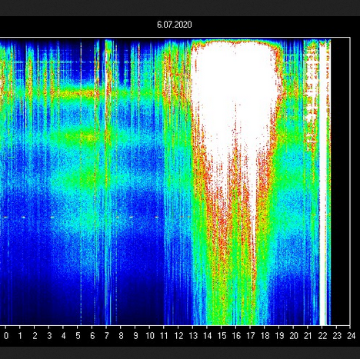Click hour 13 on the time axis

pyautogui.click(x=193, y=335)
